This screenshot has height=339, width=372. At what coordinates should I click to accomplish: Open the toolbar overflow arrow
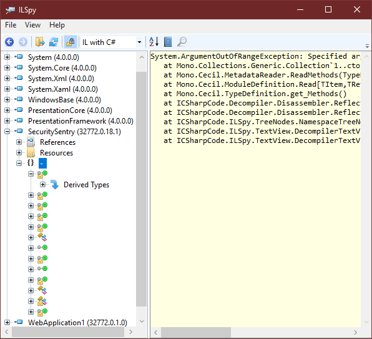367,46
